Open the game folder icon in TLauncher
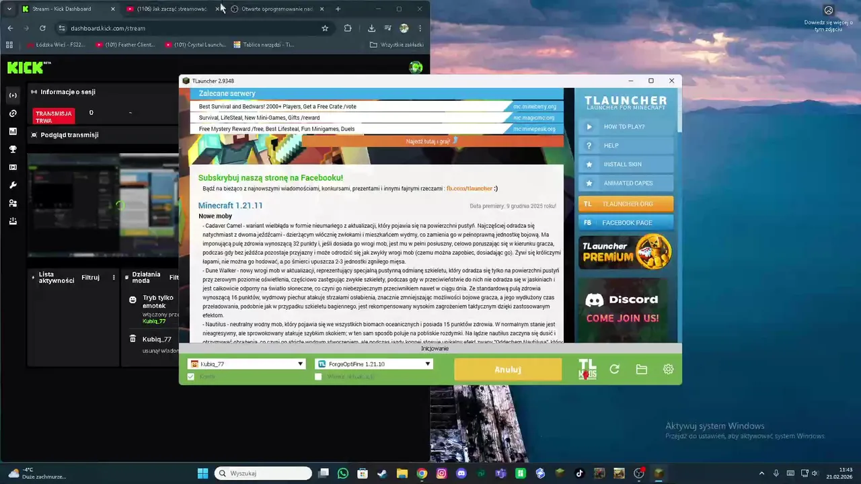This screenshot has width=861, height=484. [x=641, y=369]
